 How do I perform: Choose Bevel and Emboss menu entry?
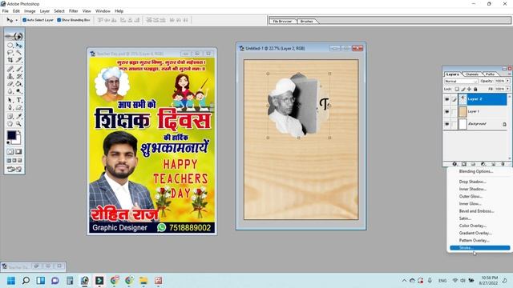pos(476,211)
